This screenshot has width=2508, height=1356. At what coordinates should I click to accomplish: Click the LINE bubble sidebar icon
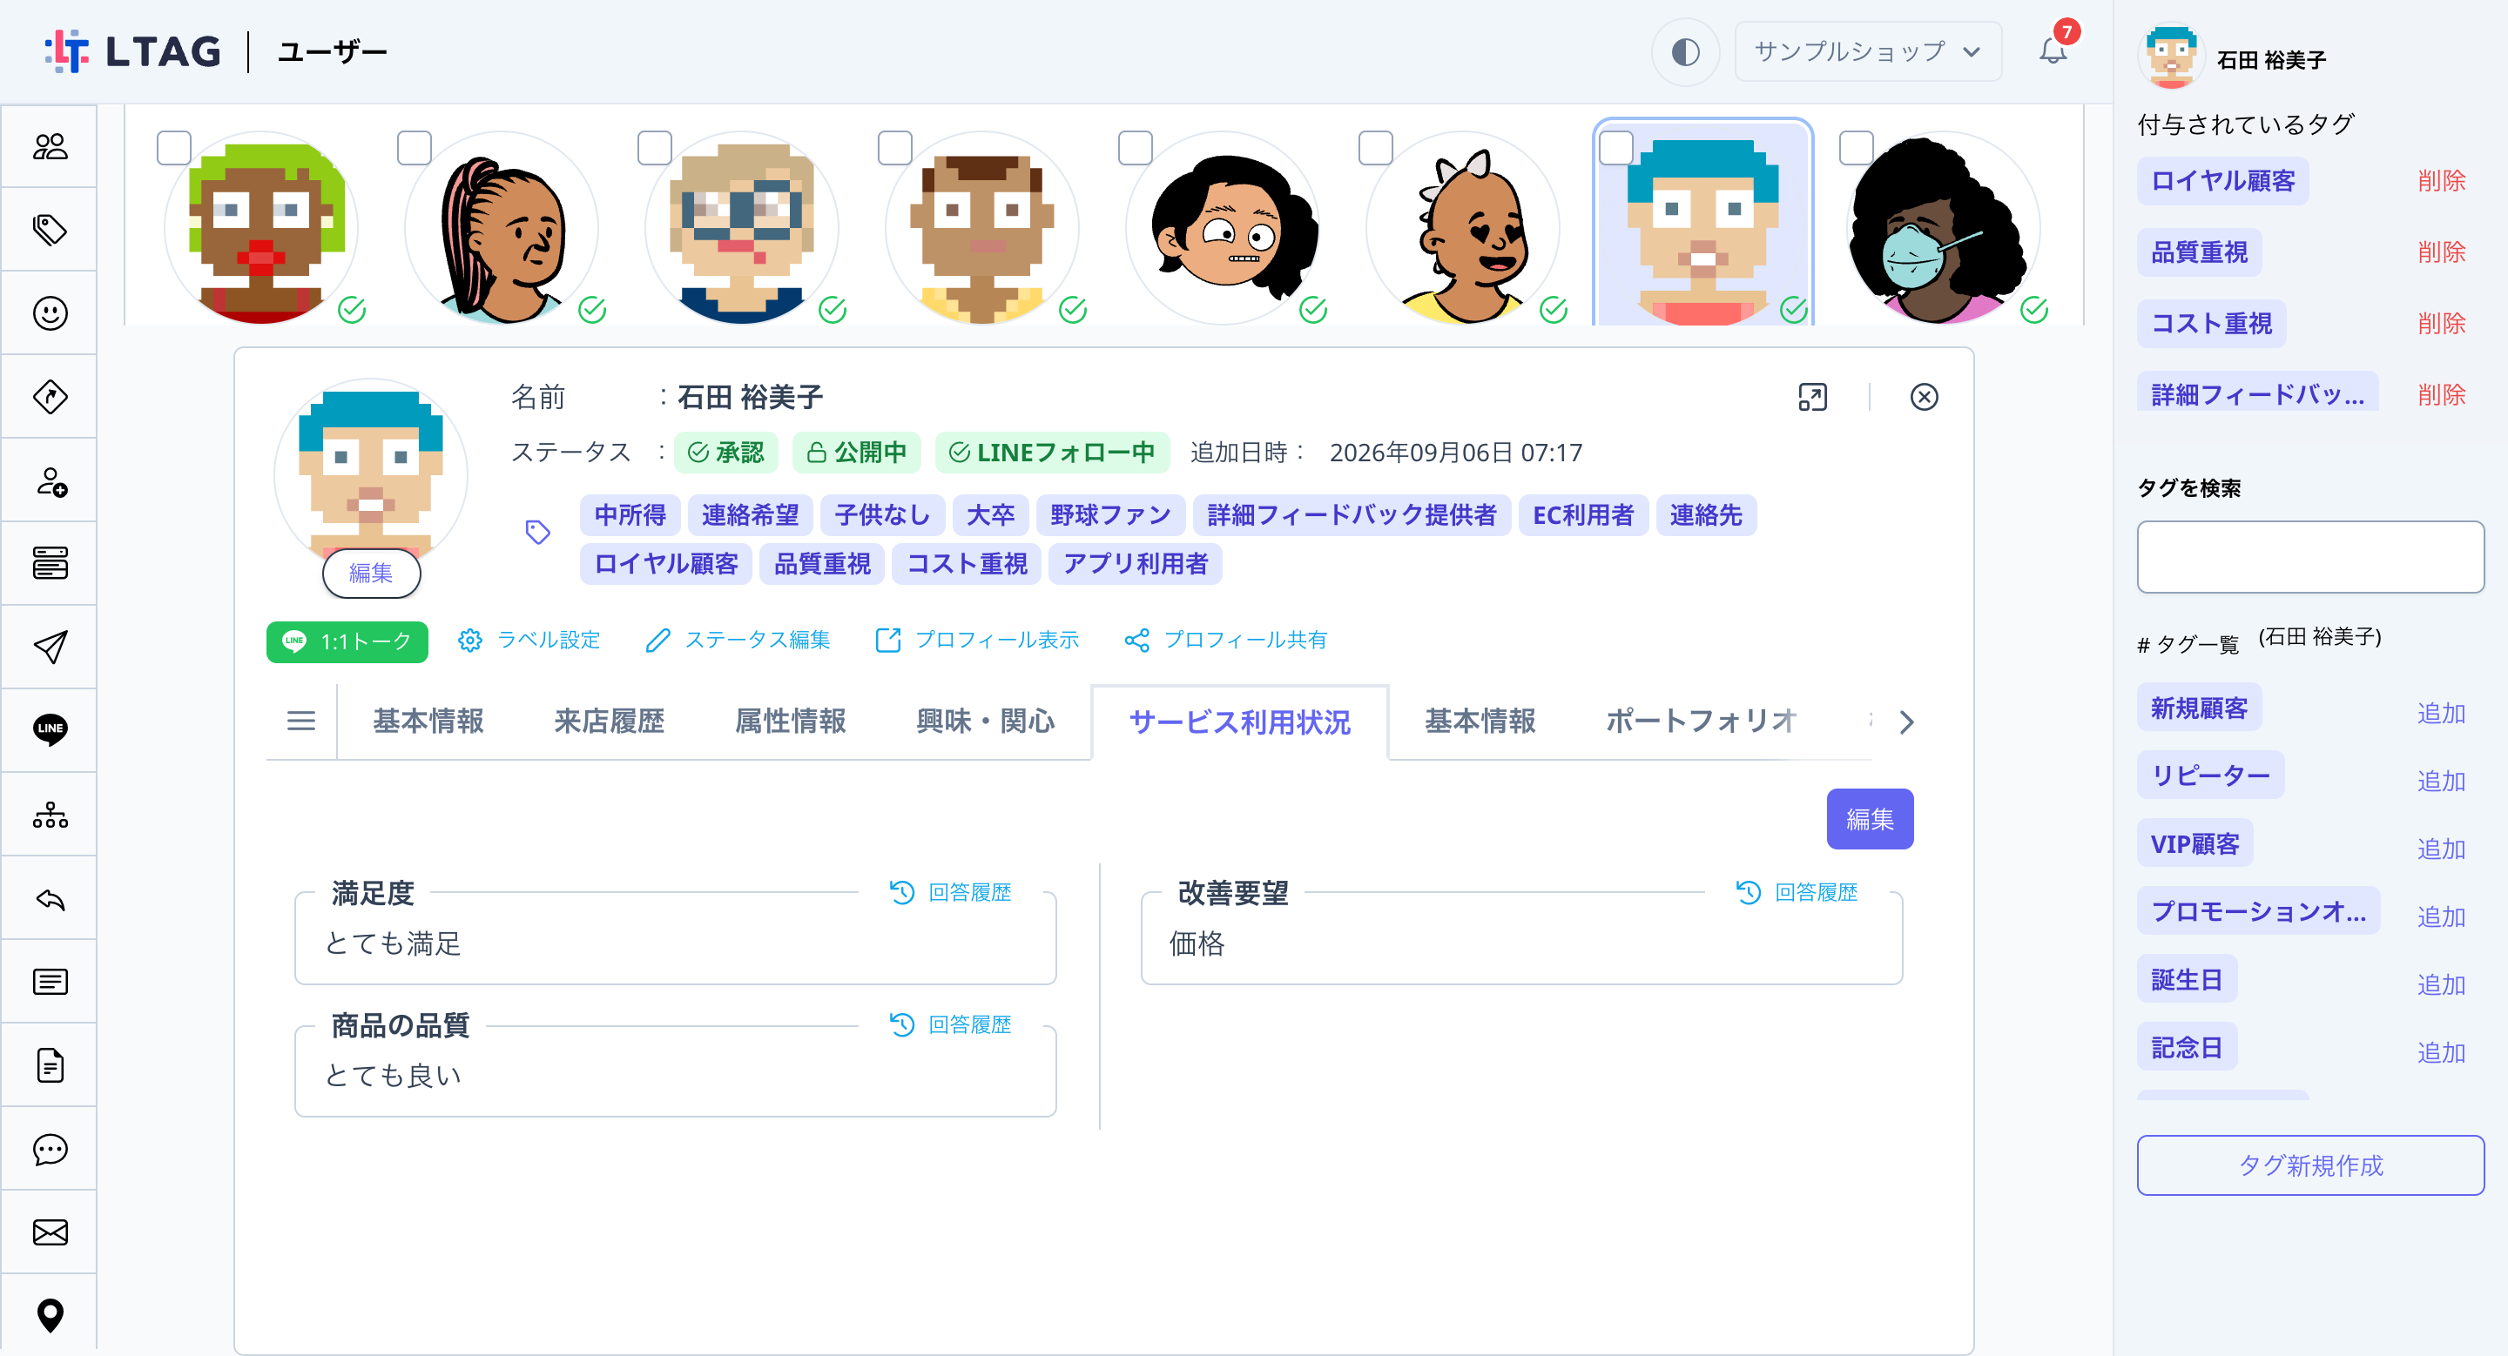click(x=50, y=729)
